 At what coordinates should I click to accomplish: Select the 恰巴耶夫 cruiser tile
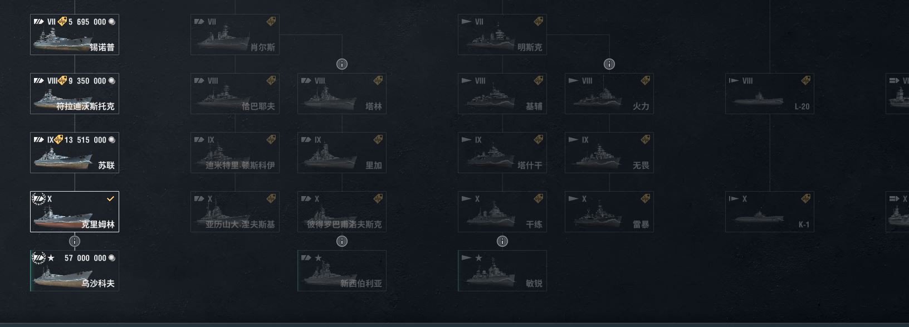coord(235,94)
